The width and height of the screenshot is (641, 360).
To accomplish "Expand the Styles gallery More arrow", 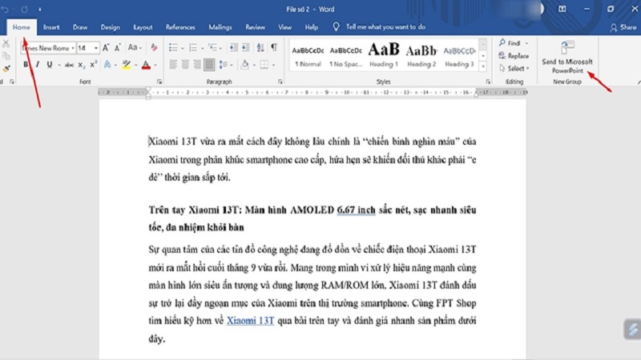I will tap(483, 66).
